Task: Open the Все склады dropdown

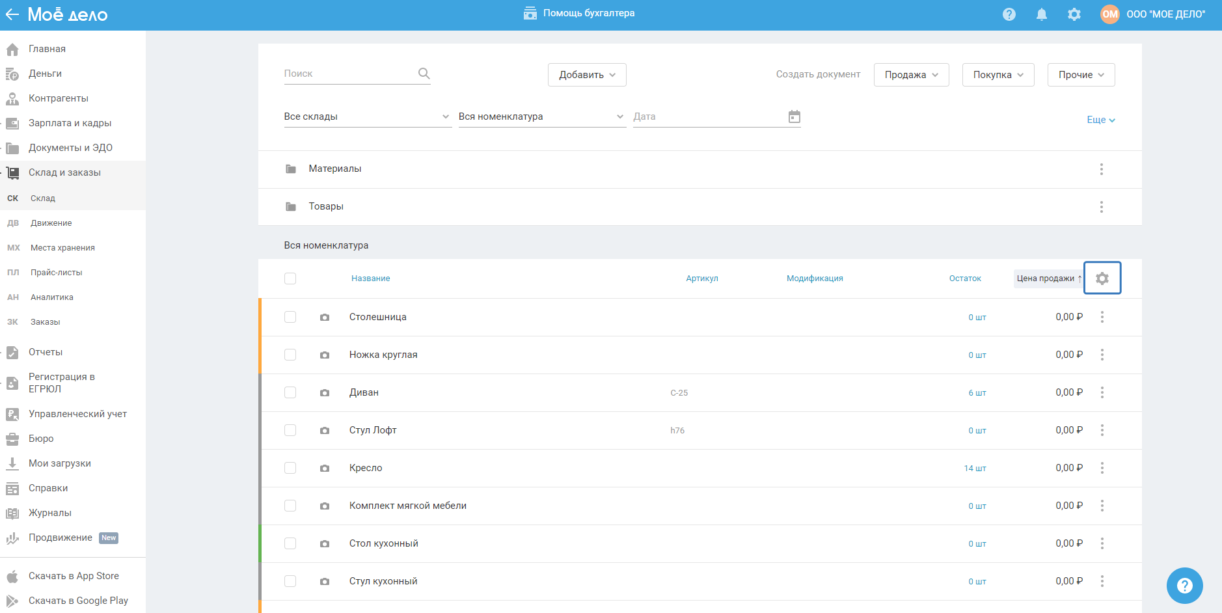Action: [367, 116]
